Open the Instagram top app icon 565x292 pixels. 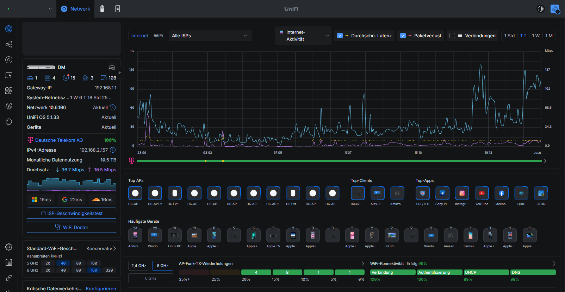click(x=462, y=193)
